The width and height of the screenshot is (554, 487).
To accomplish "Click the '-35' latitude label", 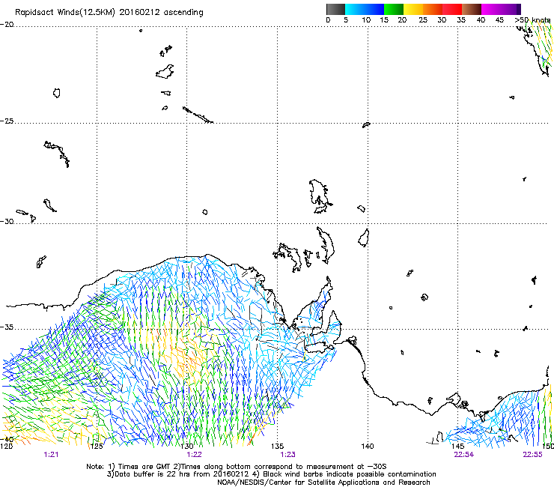I will (7, 327).
